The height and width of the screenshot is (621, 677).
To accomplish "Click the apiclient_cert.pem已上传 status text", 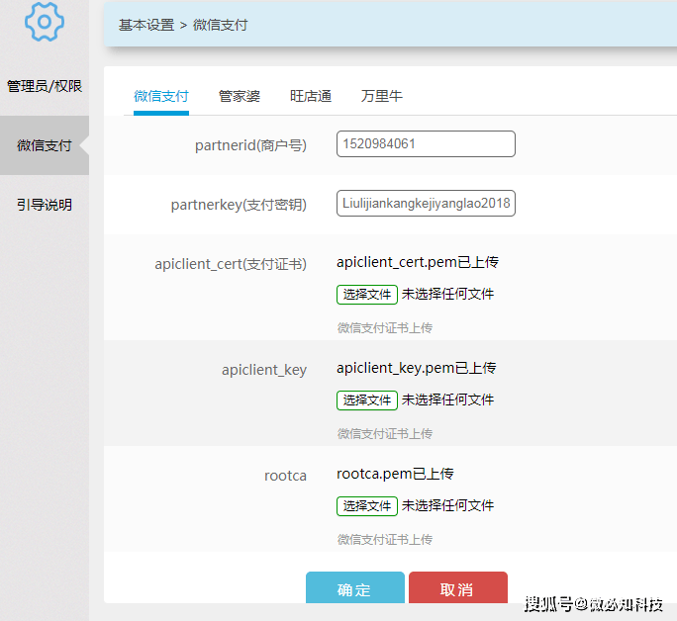I will (x=417, y=262).
